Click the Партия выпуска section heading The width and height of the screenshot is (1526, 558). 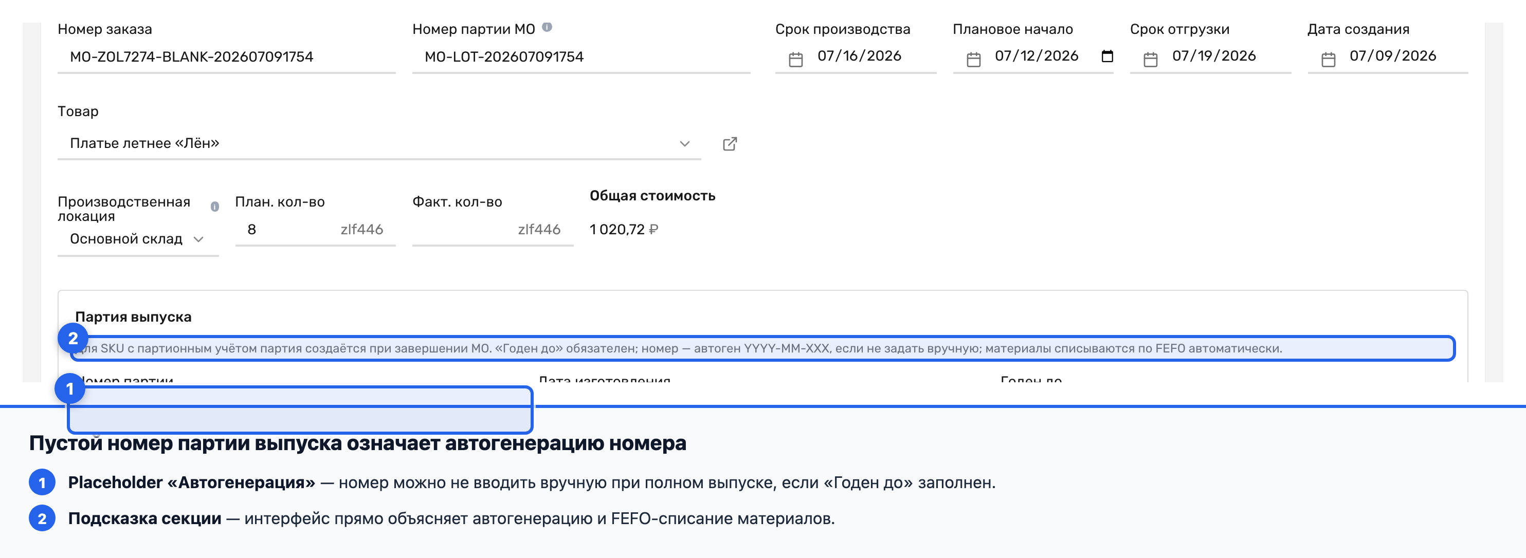point(133,317)
